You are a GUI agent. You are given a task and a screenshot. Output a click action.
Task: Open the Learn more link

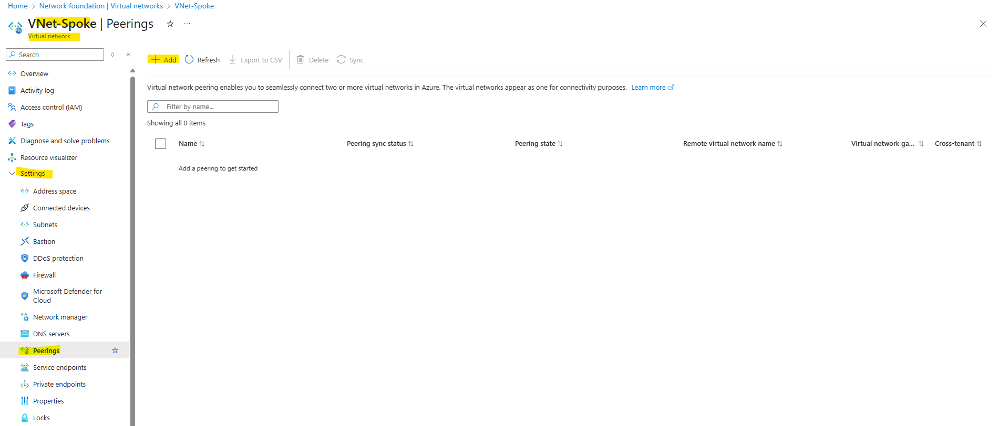652,88
